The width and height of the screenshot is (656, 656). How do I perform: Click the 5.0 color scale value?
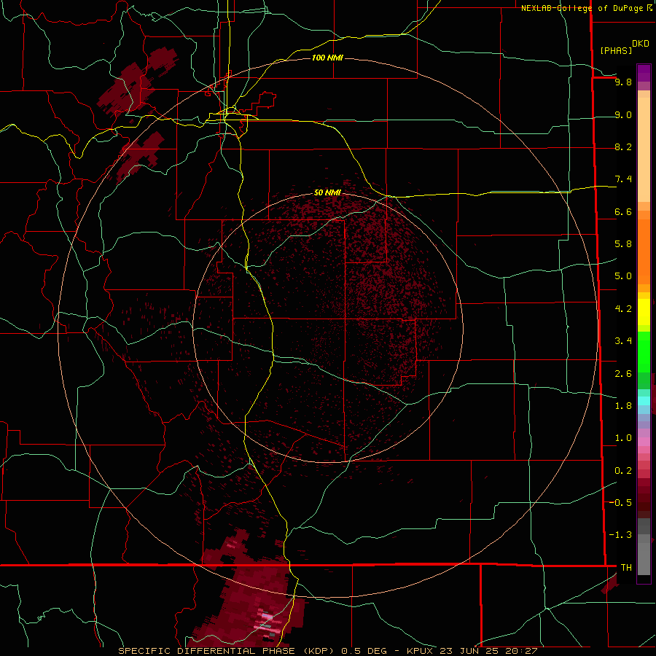click(623, 276)
